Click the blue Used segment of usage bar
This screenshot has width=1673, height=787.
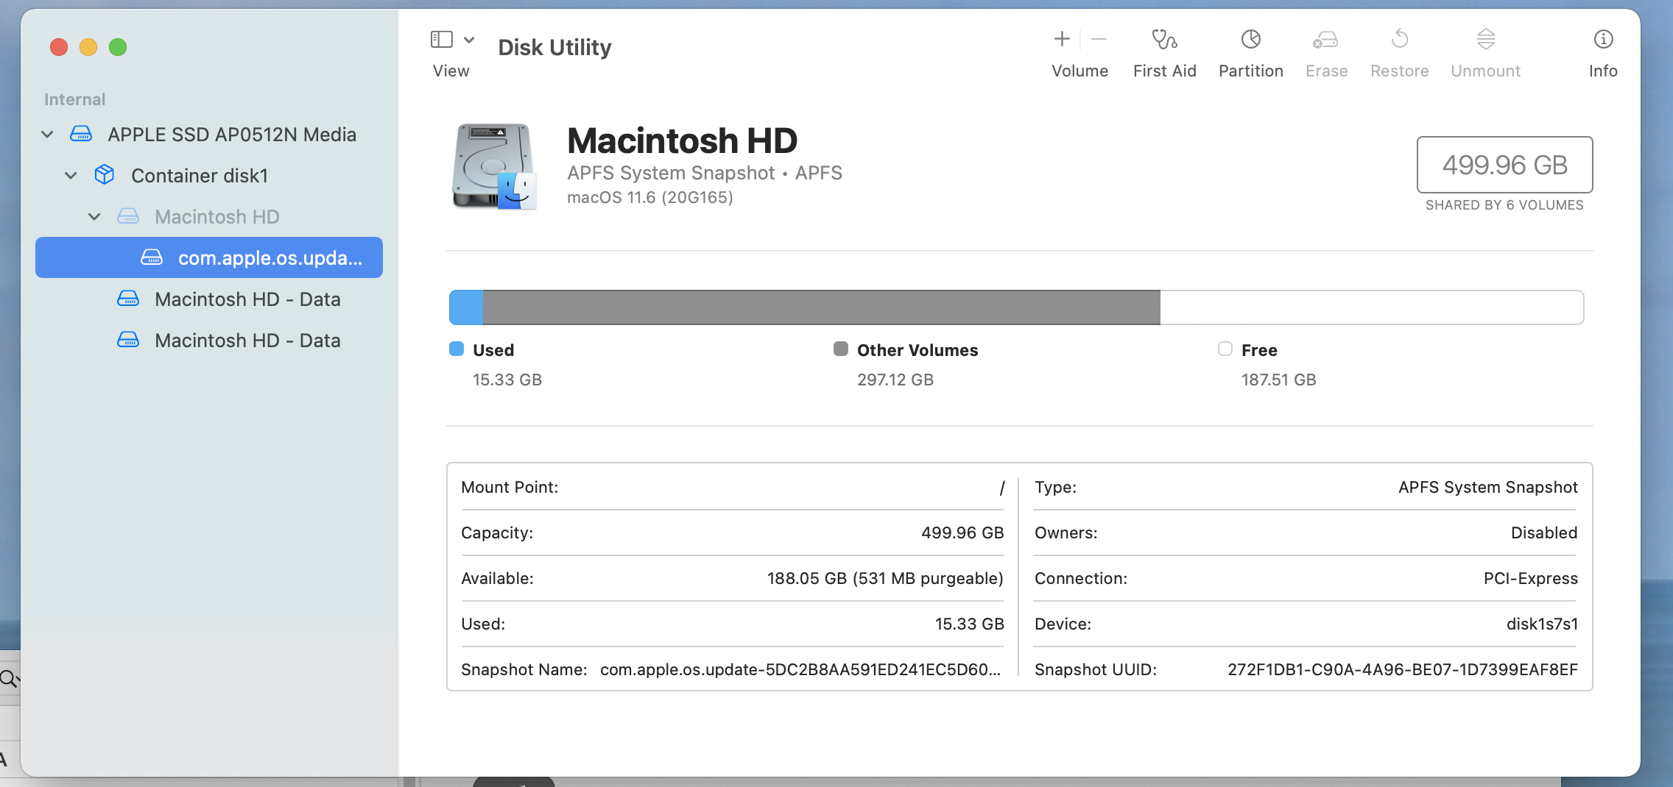(x=466, y=307)
